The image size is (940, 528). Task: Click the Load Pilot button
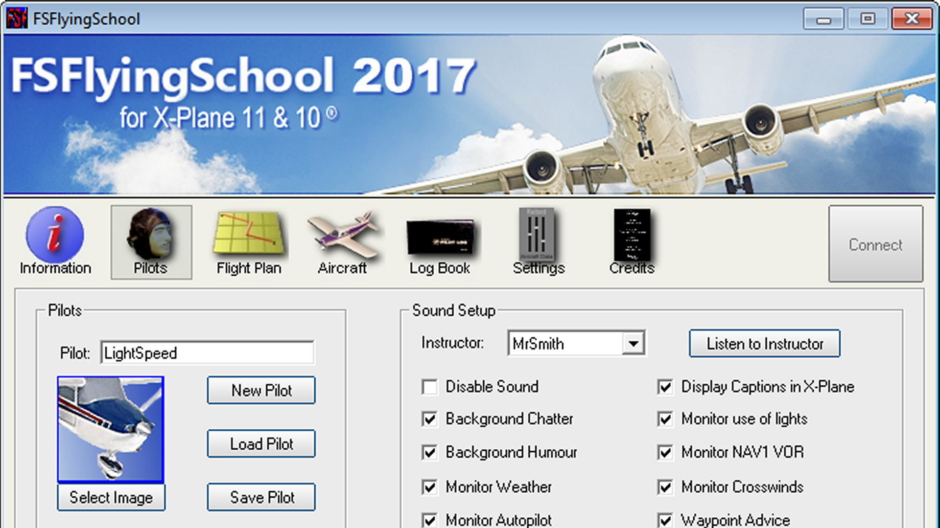click(x=261, y=444)
